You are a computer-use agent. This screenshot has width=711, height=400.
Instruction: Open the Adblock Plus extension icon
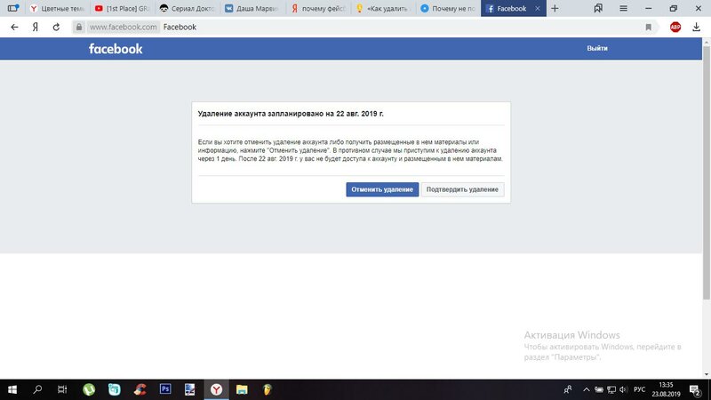(675, 28)
